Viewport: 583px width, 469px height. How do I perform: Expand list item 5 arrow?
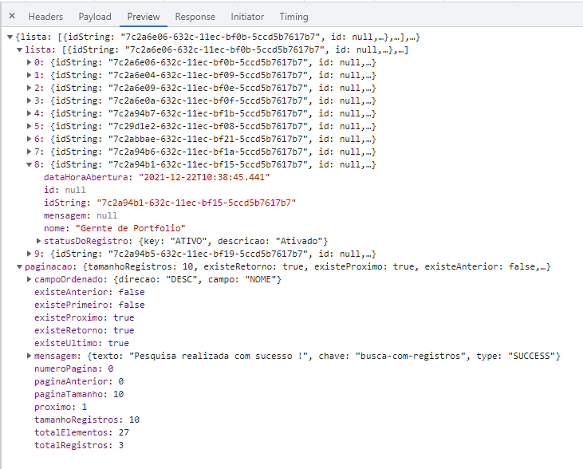coord(29,127)
